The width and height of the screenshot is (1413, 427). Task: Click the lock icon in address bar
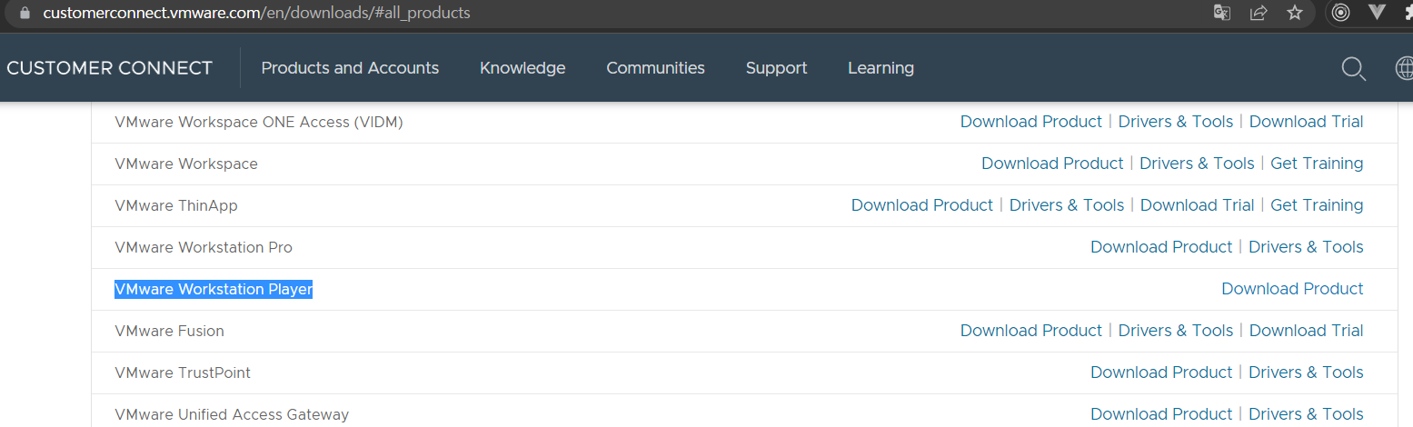coord(25,14)
